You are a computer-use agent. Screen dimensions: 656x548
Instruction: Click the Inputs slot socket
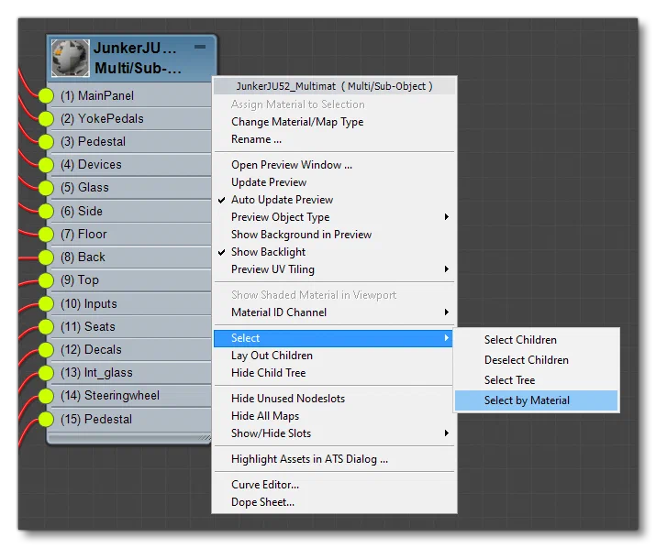46,304
